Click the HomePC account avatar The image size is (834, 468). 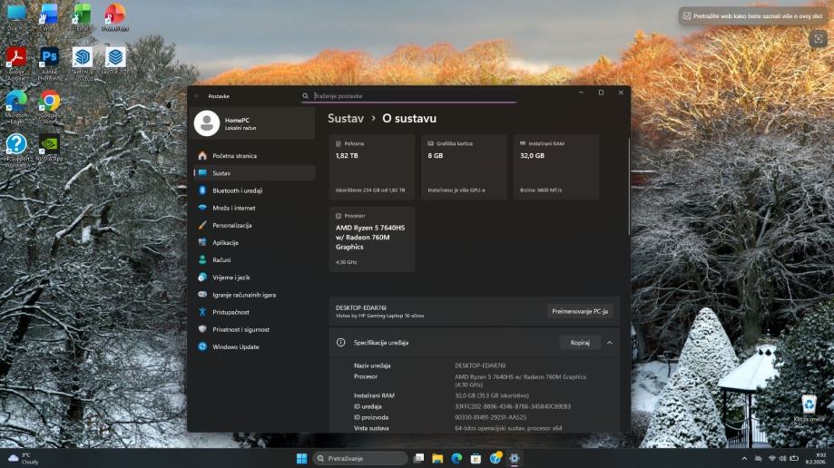tap(207, 123)
